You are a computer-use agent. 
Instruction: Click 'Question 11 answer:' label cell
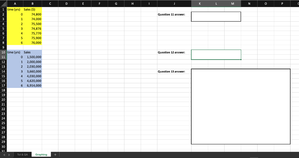click(x=174, y=14)
